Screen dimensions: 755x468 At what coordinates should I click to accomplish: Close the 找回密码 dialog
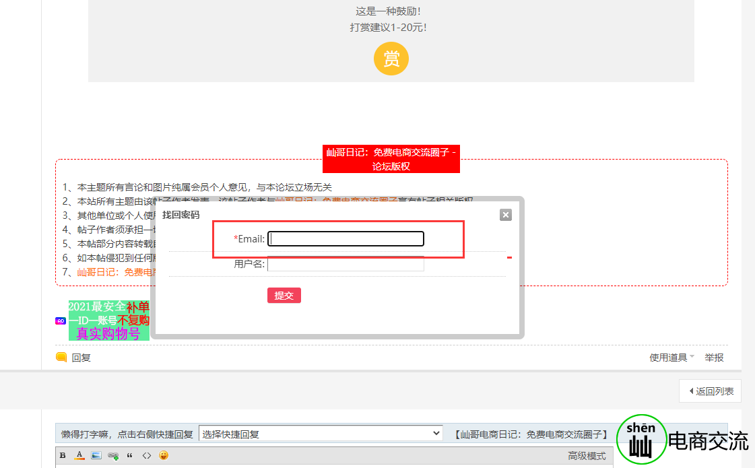[x=506, y=215]
